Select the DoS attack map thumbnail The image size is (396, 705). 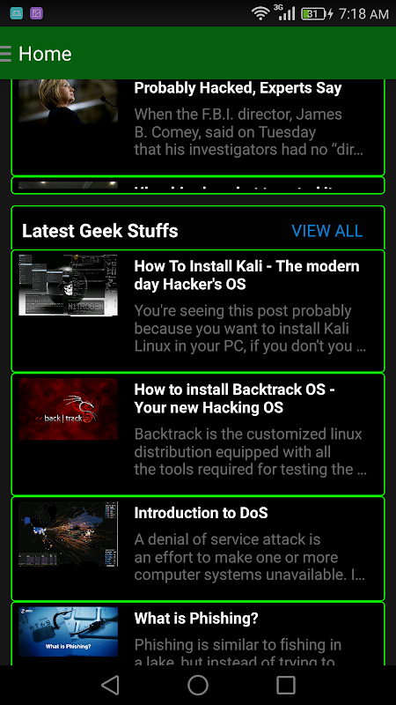(x=69, y=534)
